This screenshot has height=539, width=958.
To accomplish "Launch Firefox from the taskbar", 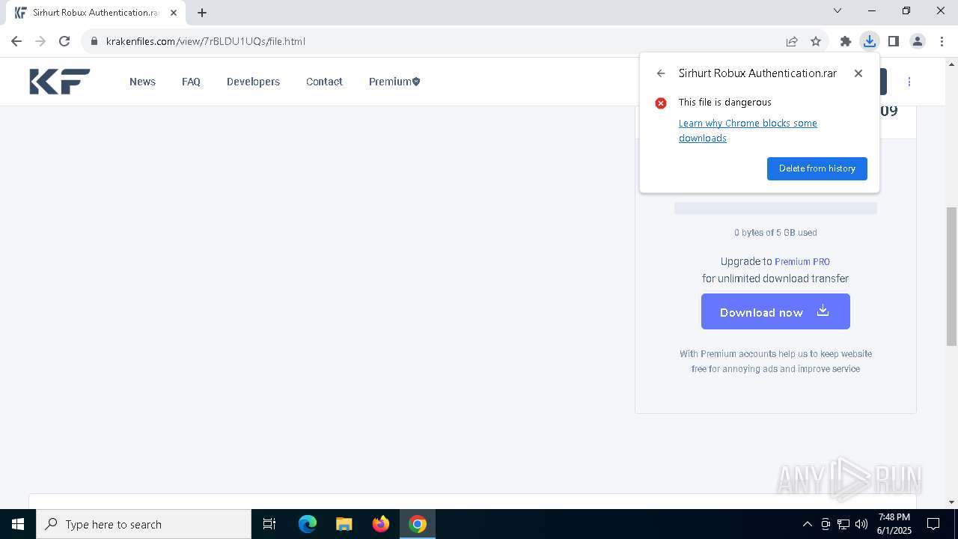I will pos(381,524).
